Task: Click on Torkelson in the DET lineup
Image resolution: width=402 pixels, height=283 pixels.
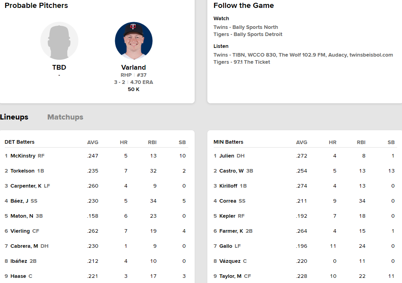Action: click(x=23, y=171)
